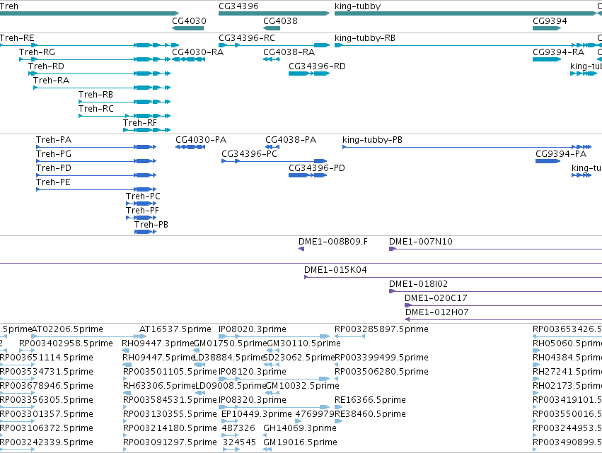The width and height of the screenshot is (602, 453).
Task: Select EST EP10449.3prime
Action: 257,415
